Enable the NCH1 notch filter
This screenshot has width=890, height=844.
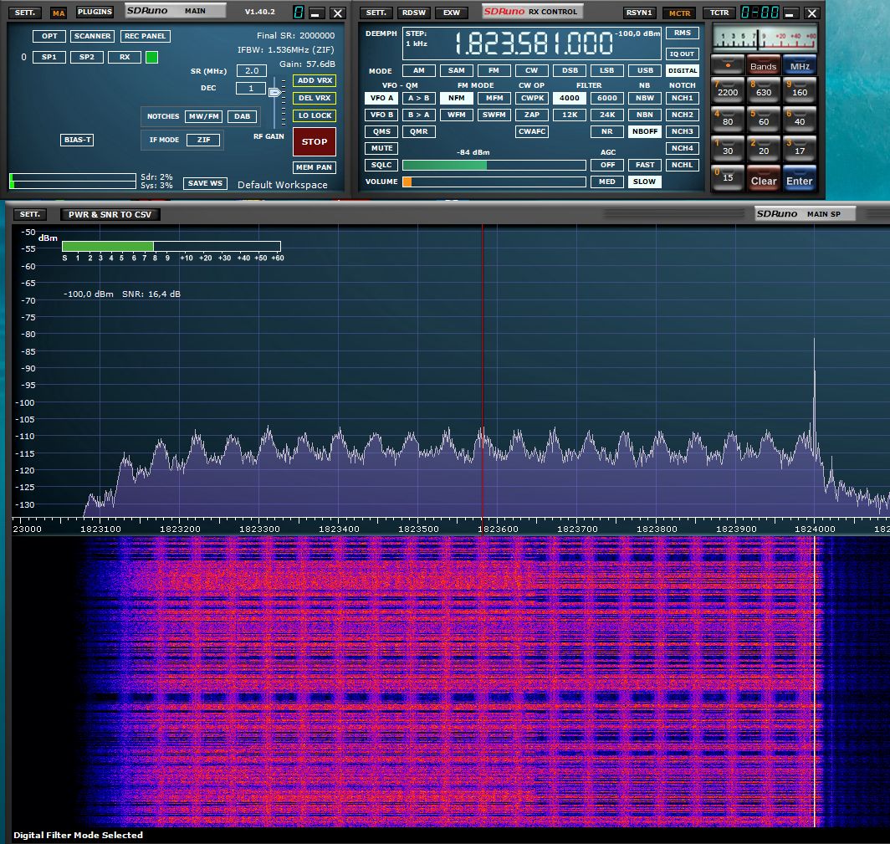tap(682, 98)
